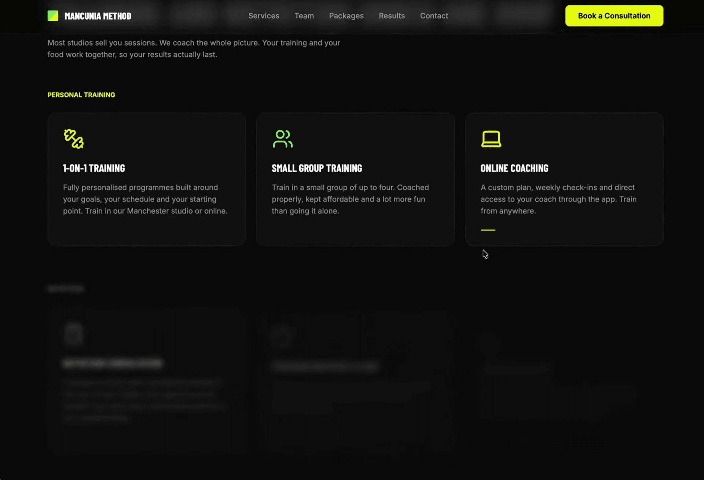
Task: Click the MANCUNIA METHOD brand name
Action: (x=98, y=16)
